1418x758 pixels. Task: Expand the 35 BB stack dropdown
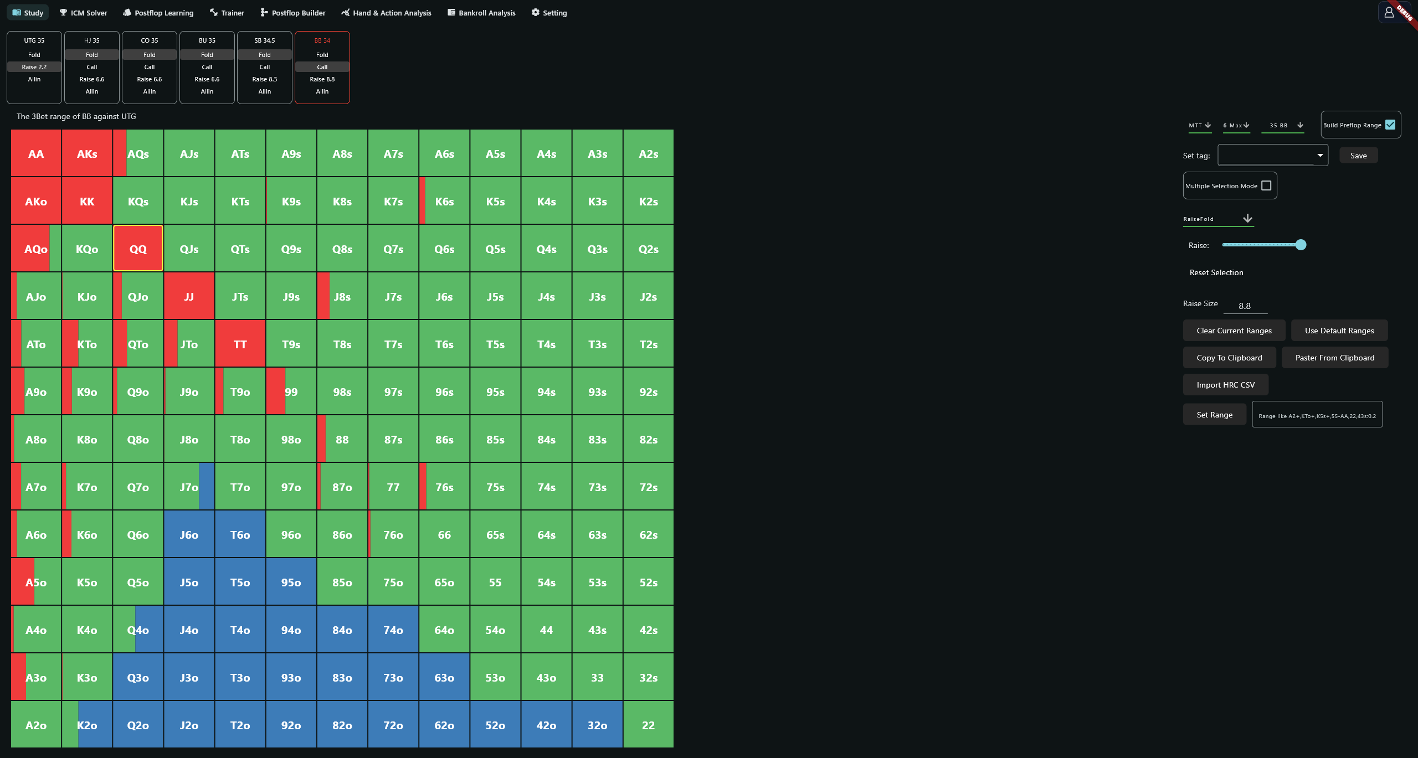click(1283, 126)
